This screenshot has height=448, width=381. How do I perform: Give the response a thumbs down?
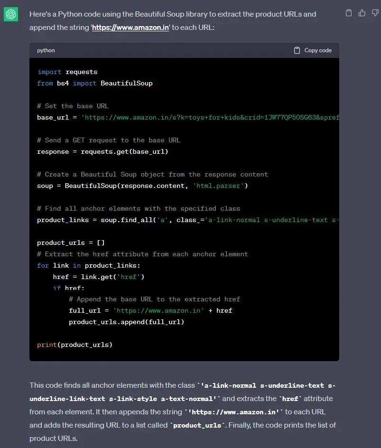tap(375, 13)
